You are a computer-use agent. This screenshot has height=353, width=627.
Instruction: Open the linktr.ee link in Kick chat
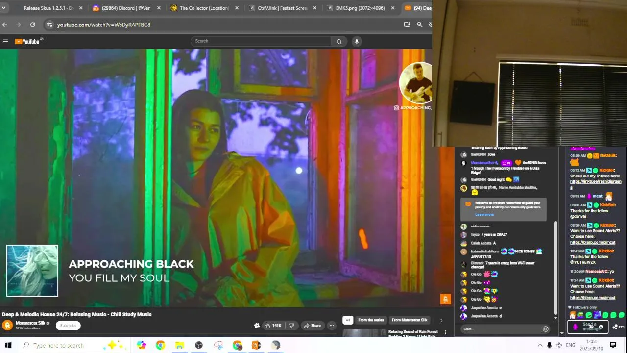[x=596, y=184]
